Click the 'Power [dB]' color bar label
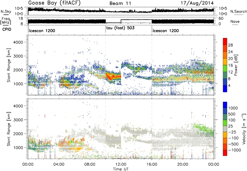The height and width of the screenshot is (171, 247). [236, 65]
